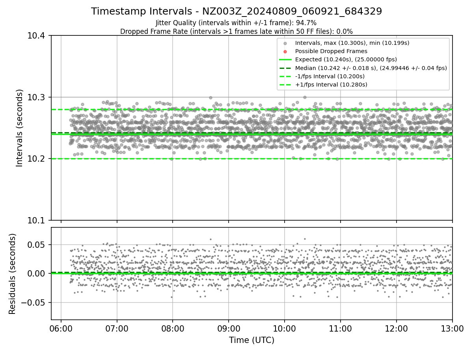Click the 'Intervals (seconds)' y-axis label

[x=20, y=128]
